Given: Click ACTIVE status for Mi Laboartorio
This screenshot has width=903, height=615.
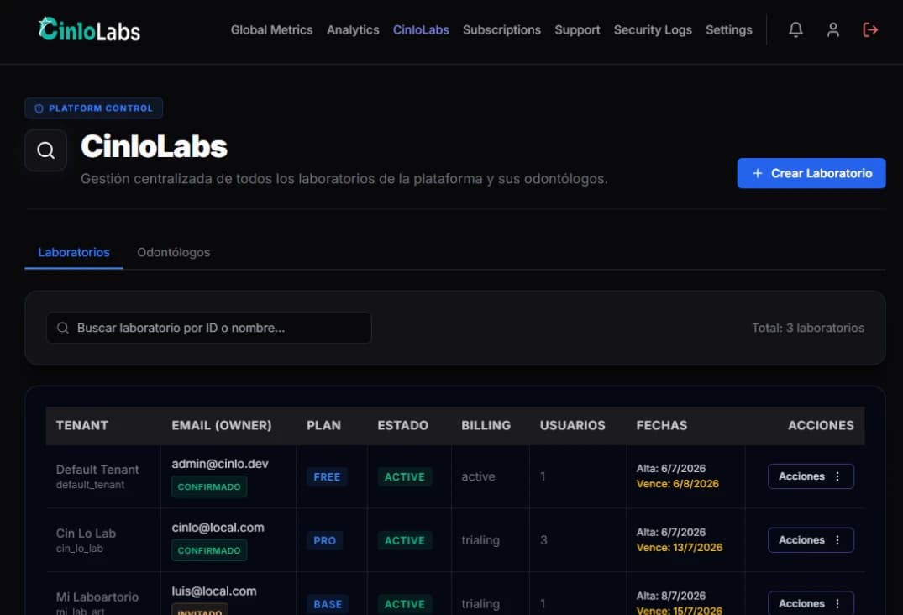Looking at the screenshot, I should tap(405, 604).
